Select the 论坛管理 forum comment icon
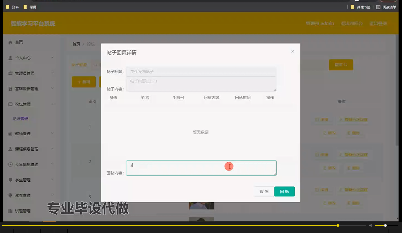Viewport: 402px width, 233px height. 10,104
